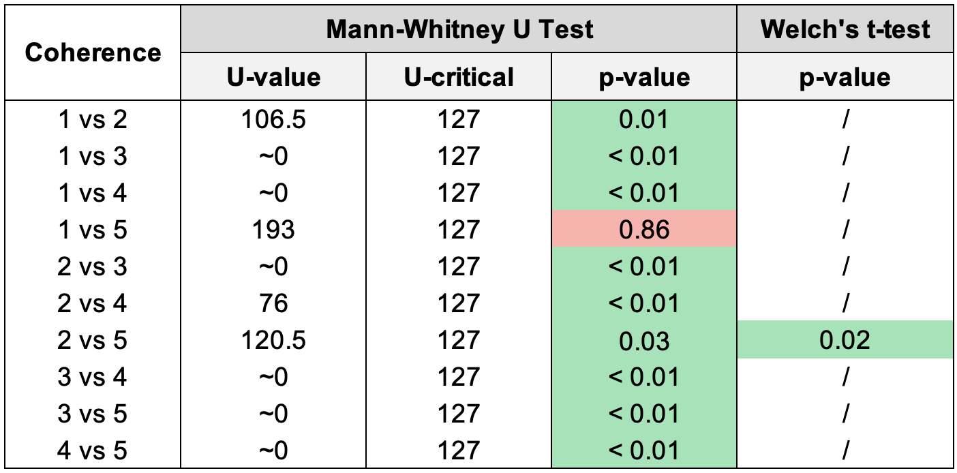Click the "3 vs 4" row label

point(93,377)
